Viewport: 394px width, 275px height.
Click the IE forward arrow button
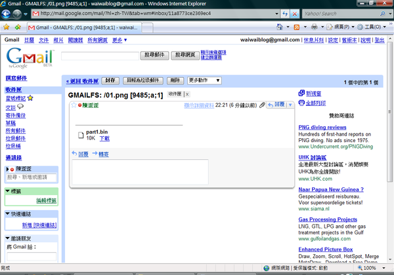pyautogui.click(x=17, y=14)
